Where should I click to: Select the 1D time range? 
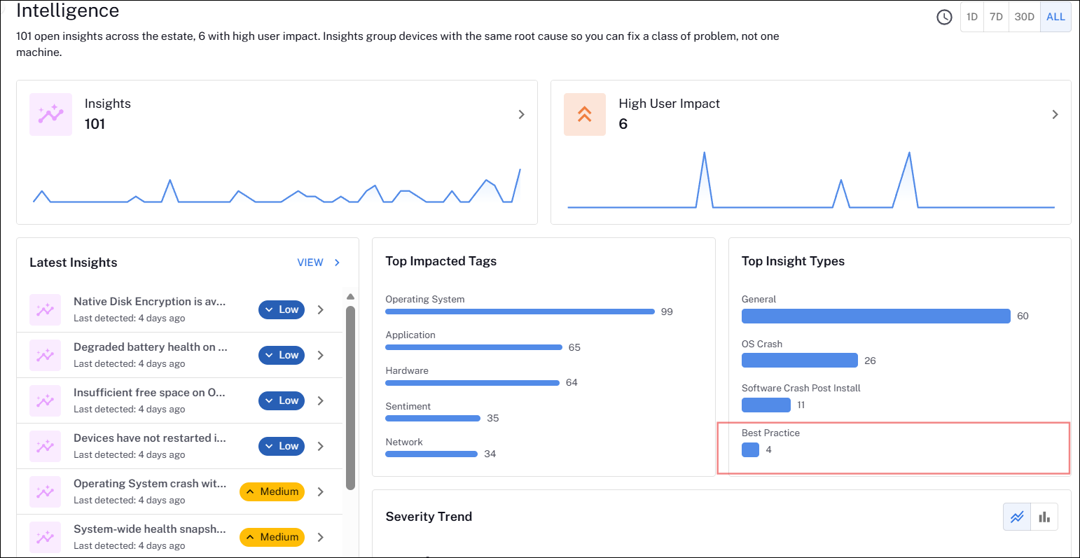click(x=972, y=17)
